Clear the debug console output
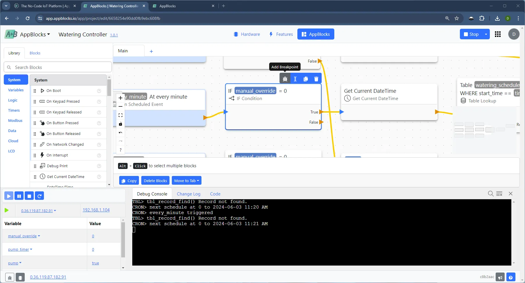 499,194
